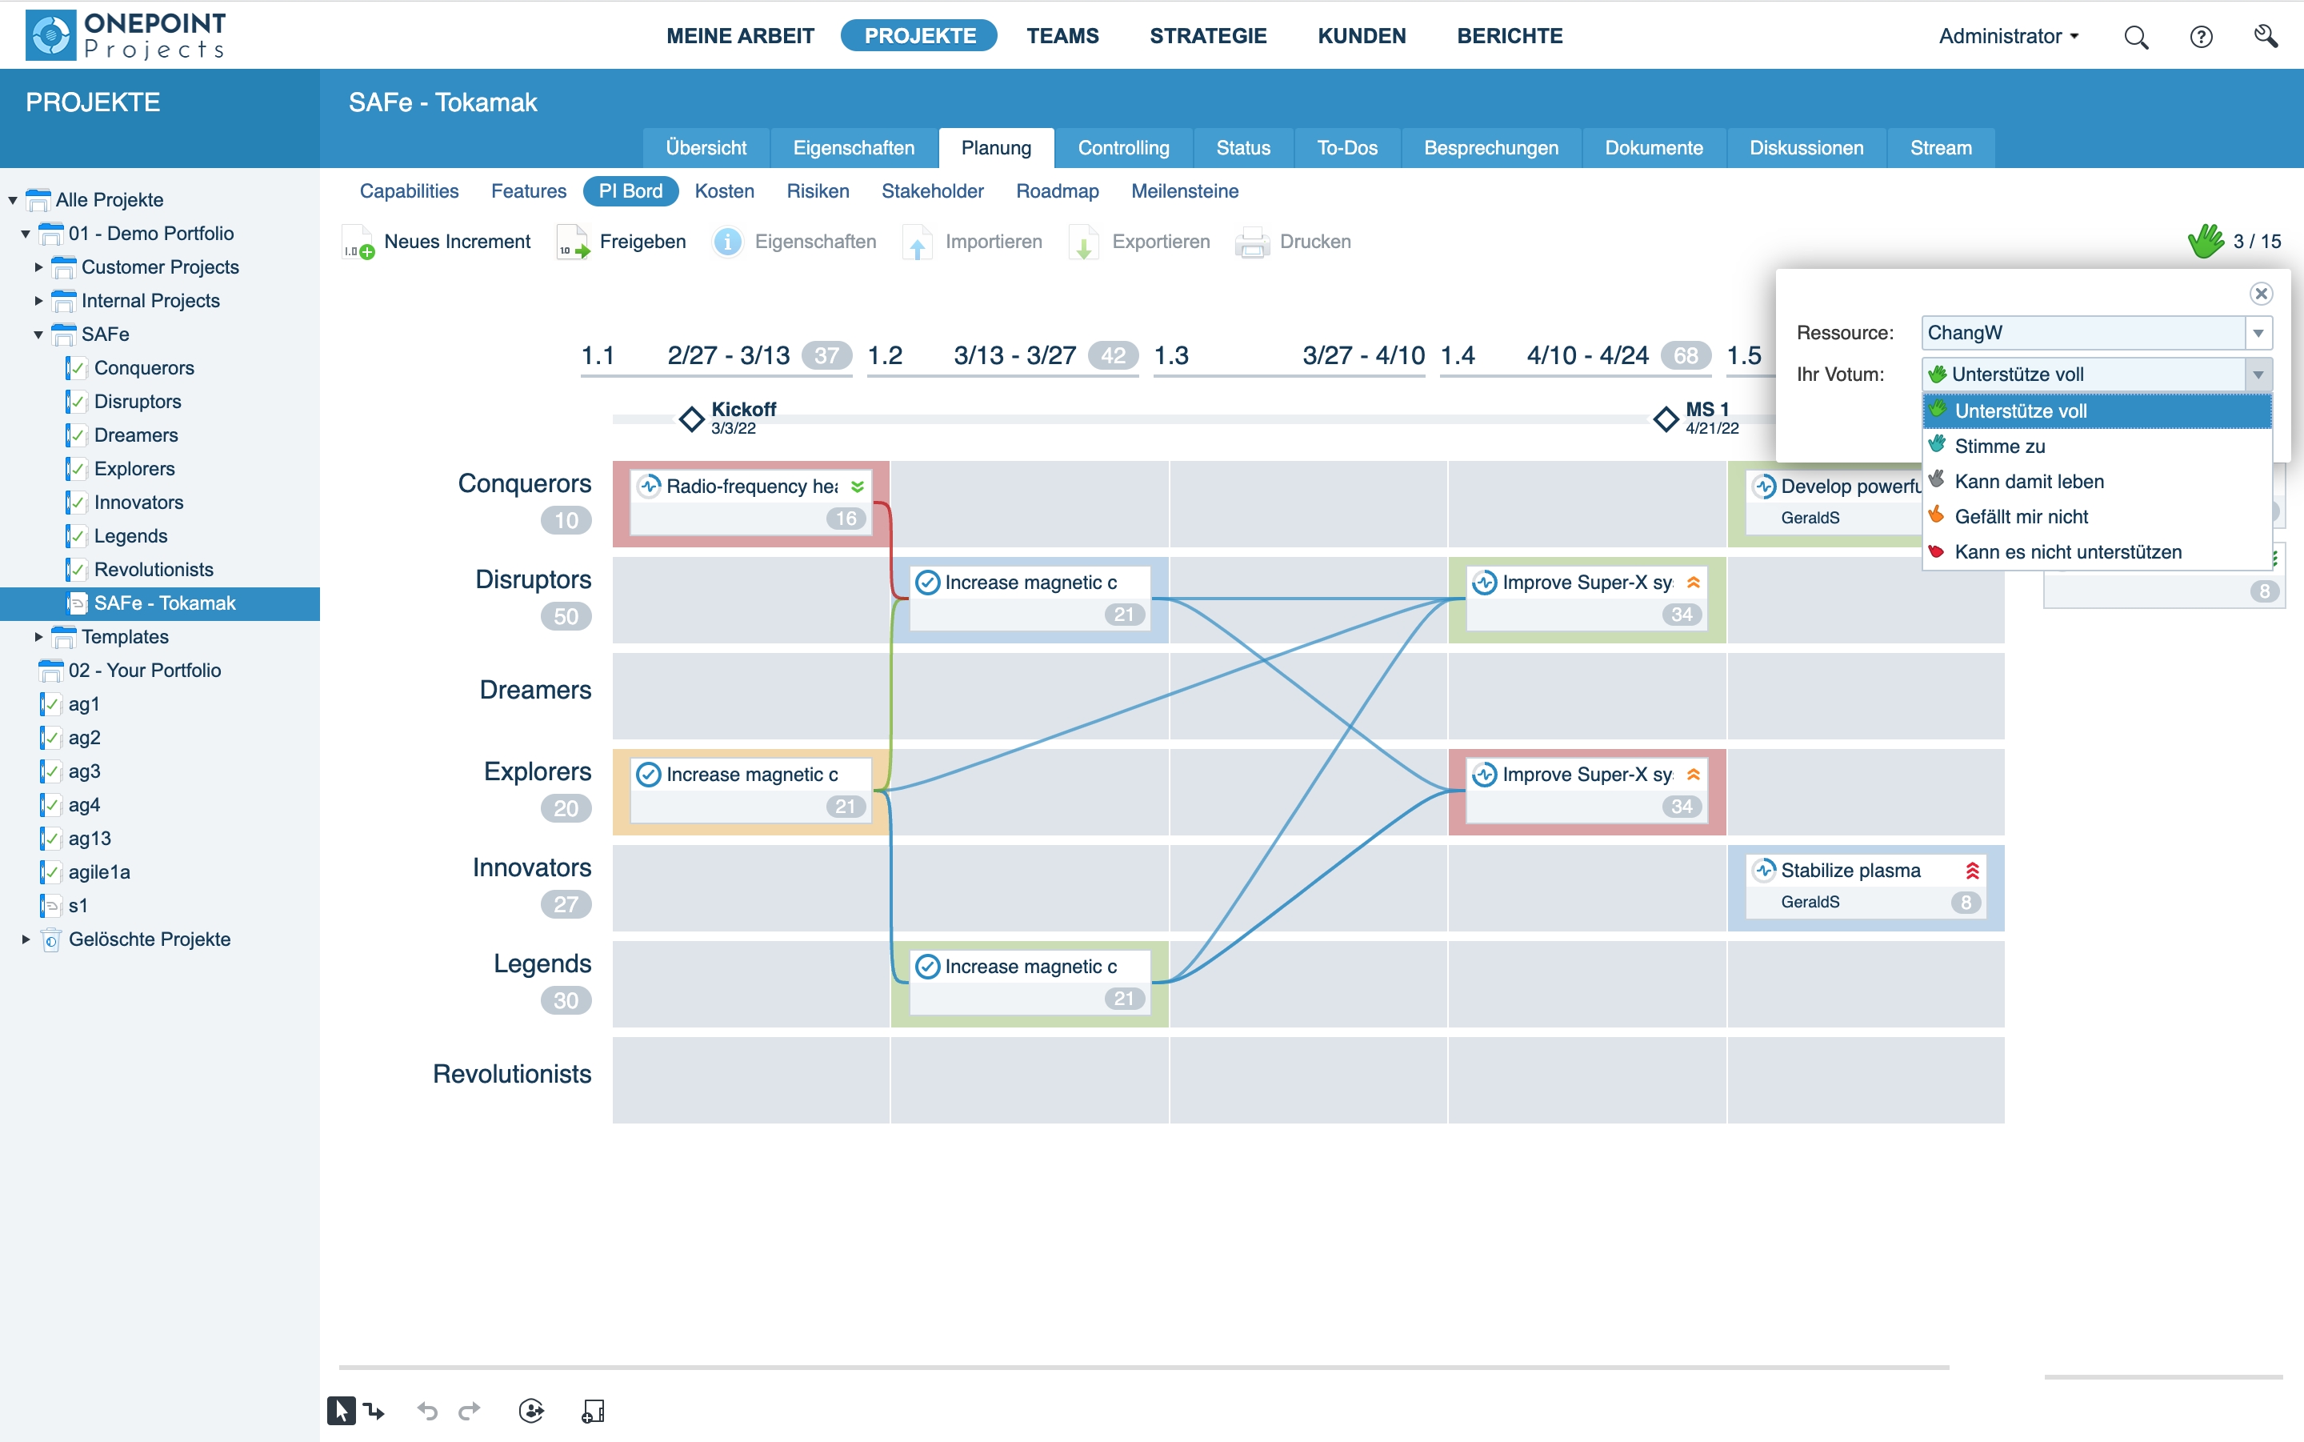Expand the Customer Projects folder

pos(38,267)
